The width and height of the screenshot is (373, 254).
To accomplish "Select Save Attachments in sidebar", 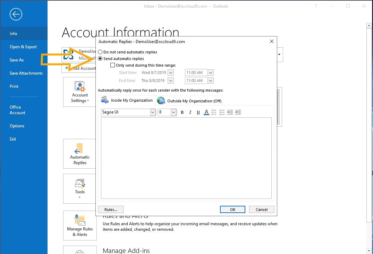I will (24, 73).
